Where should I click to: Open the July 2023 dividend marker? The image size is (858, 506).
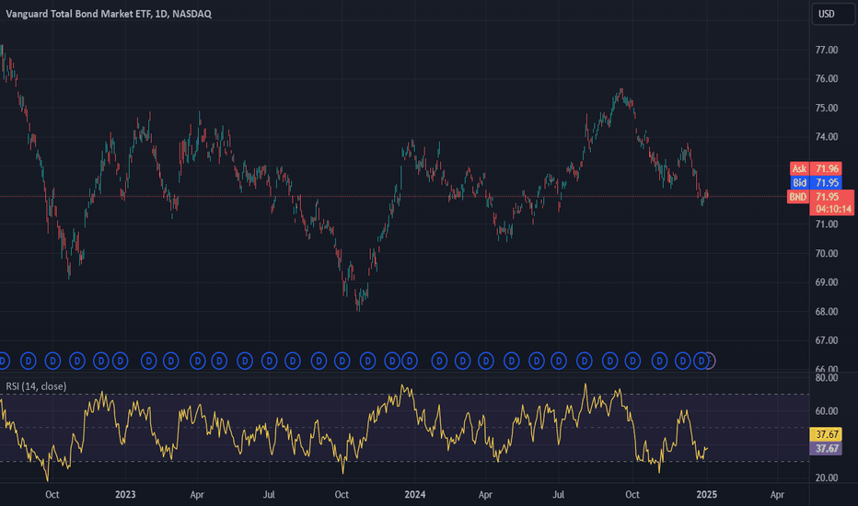(269, 361)
